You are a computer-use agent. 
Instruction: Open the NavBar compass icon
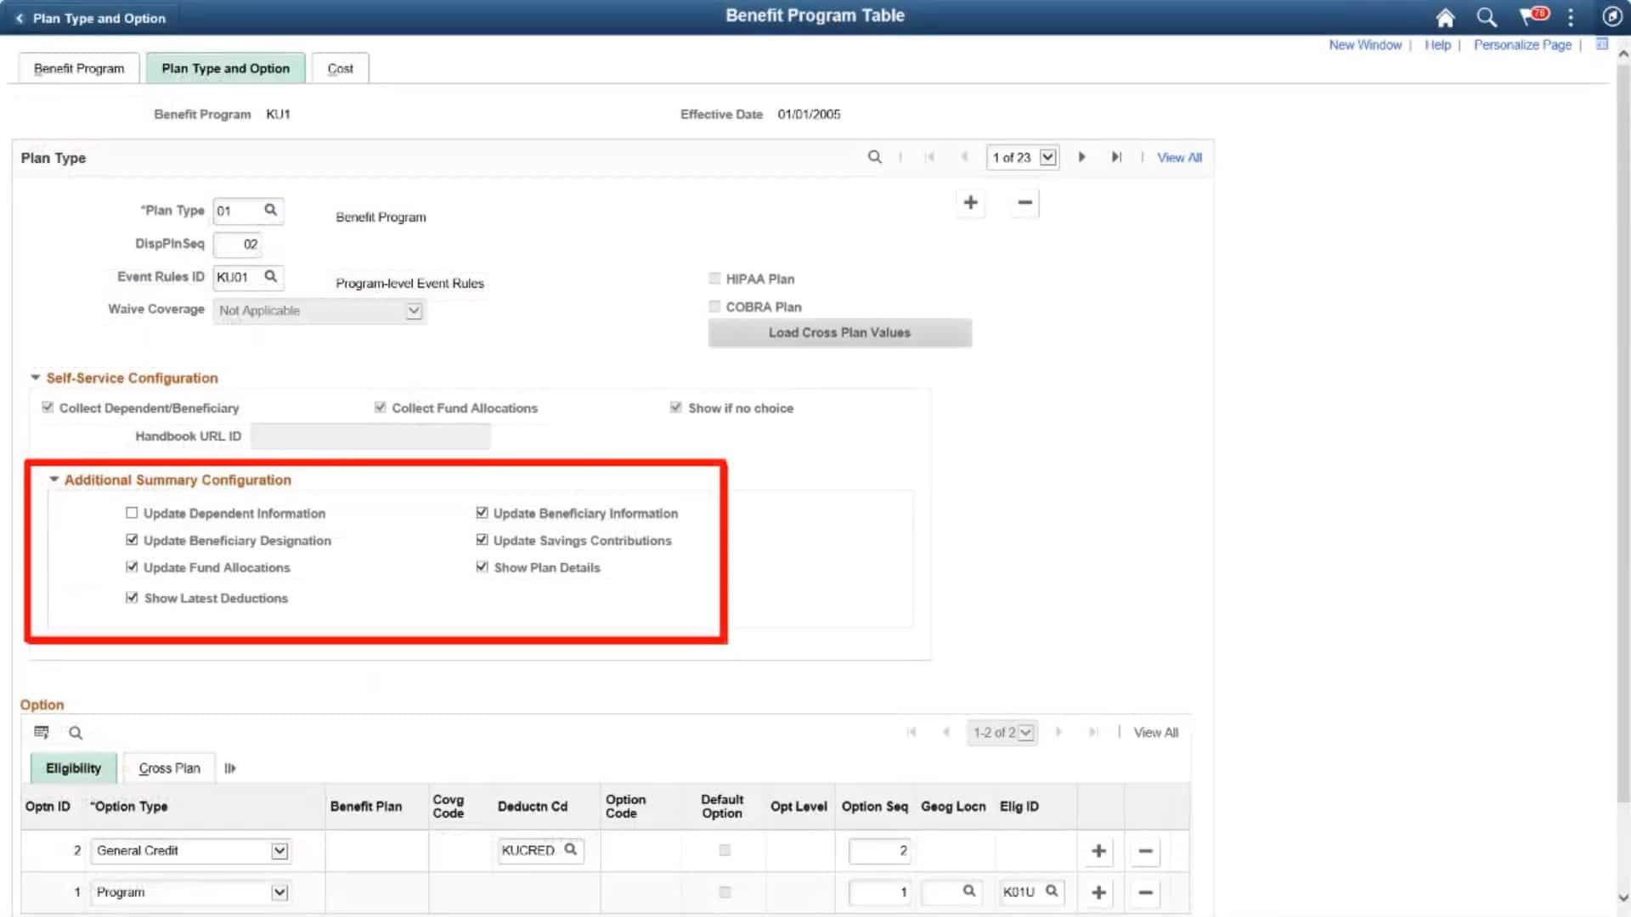[1611, 16]
